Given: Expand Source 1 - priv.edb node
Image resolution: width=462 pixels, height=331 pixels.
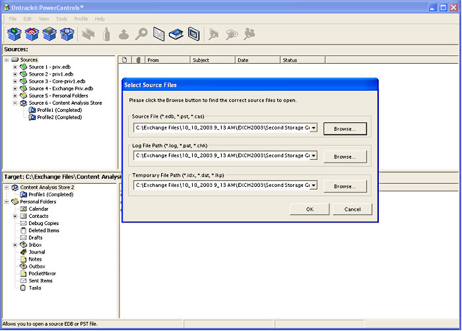Looking at the screenshot, I should tap(15, 67).
